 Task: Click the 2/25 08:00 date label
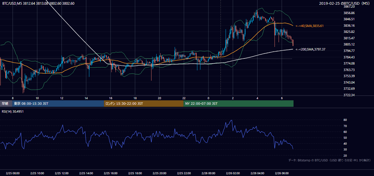pyautogui.click(x=13, y=173)
